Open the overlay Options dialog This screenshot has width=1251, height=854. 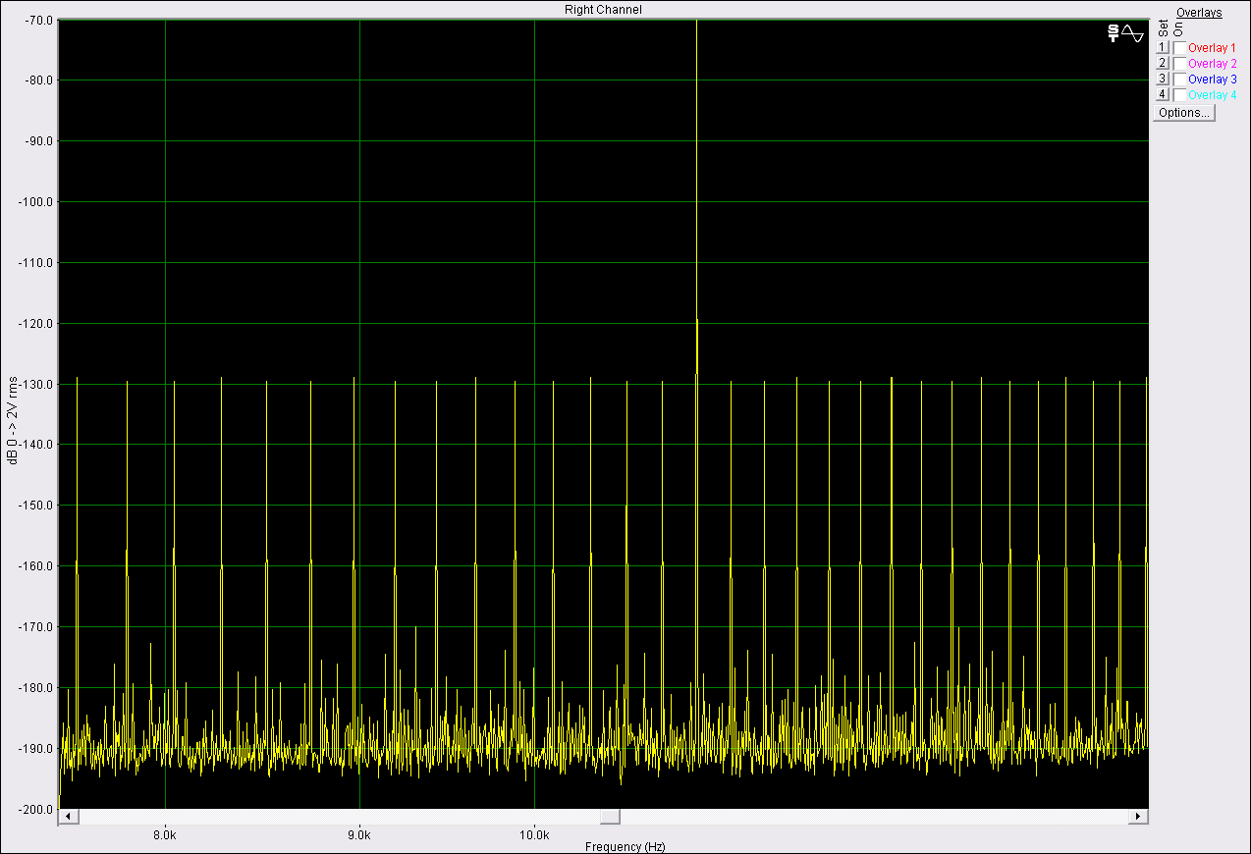coord(1184,113)
